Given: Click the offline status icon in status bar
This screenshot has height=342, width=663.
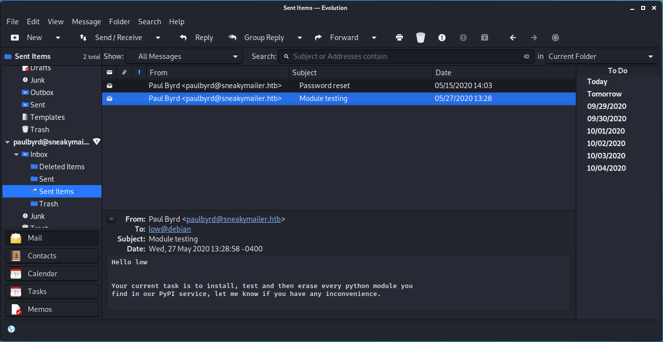Looking at the screenshot, I should tap(11, 329).
